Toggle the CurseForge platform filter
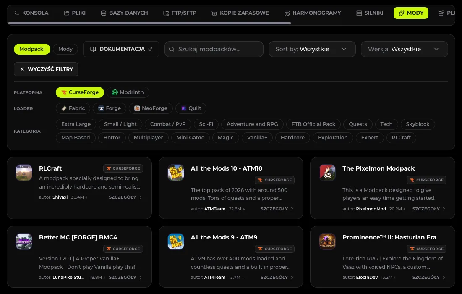The image size is (462, 294). (80, 92)
